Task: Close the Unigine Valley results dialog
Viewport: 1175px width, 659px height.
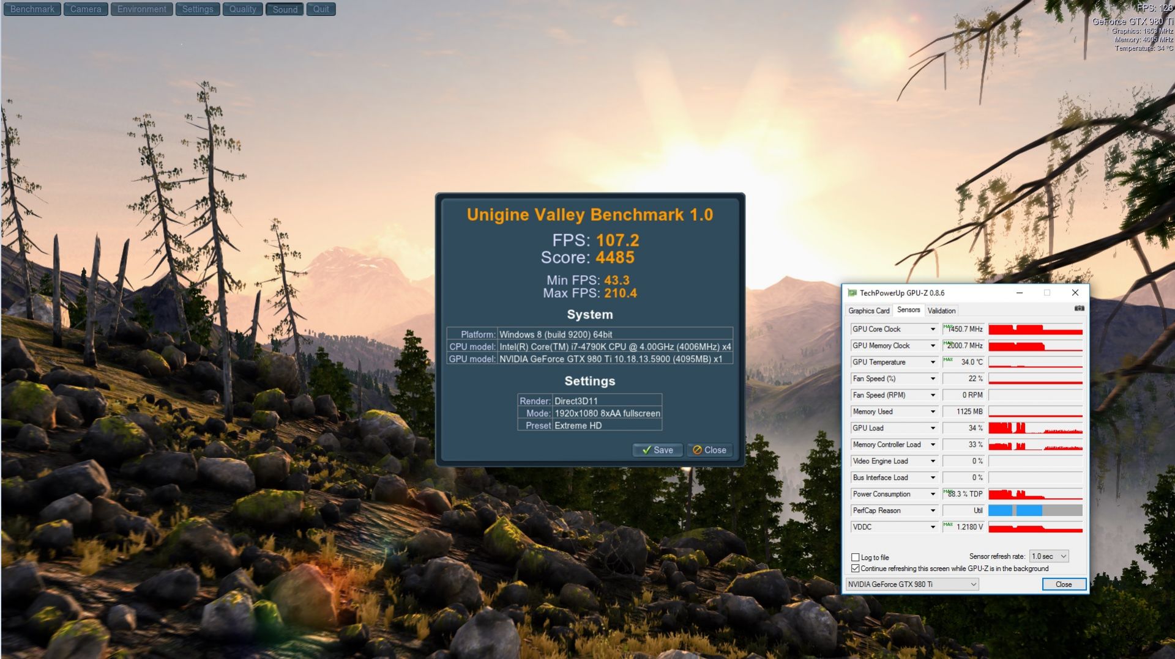Action: (x=709, y=450)
